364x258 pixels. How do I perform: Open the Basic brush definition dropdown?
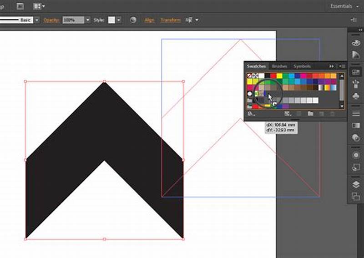tap(37, 20)
